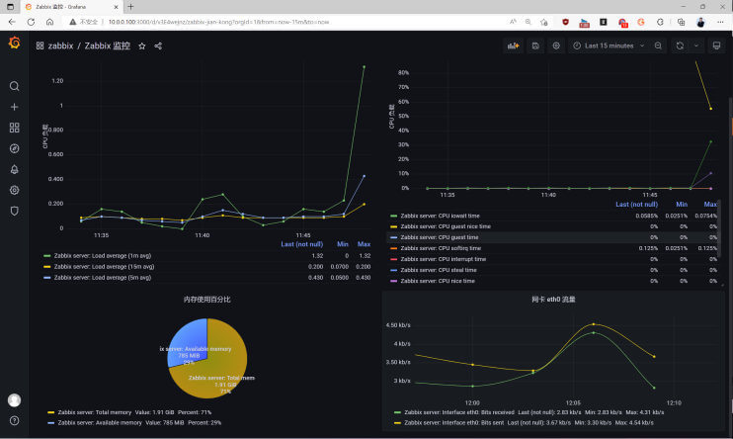Zoom out the time range
Screen dimensions: 733x439
pyautogui.click(x=658, y=45)
